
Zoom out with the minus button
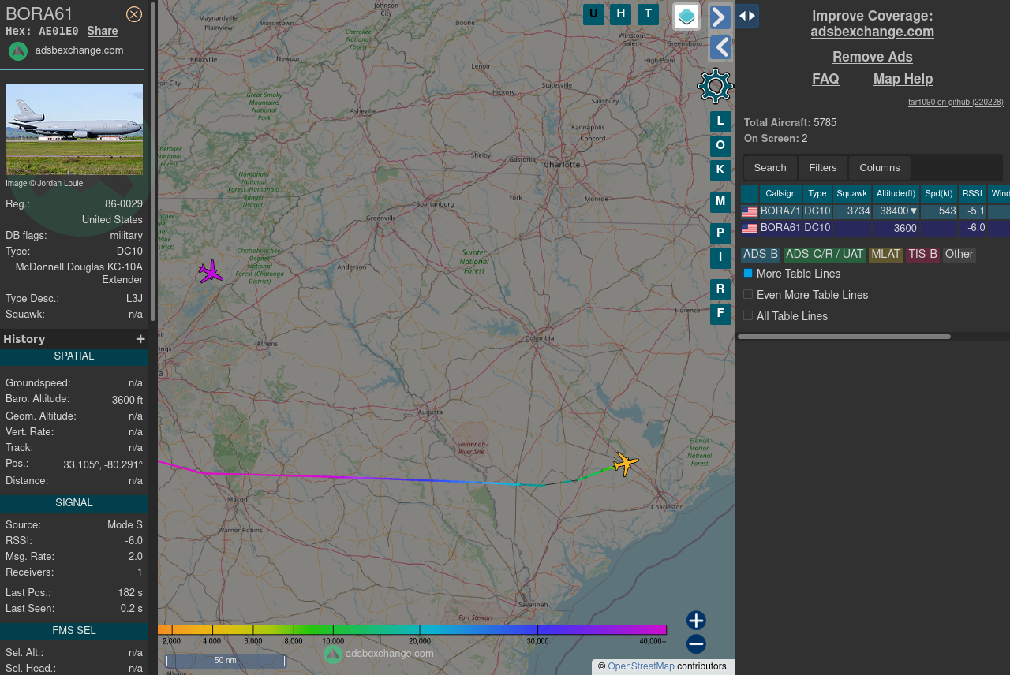click(x=696, y=644)
